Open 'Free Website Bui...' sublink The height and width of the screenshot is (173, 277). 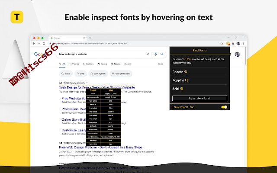[74, 98]
